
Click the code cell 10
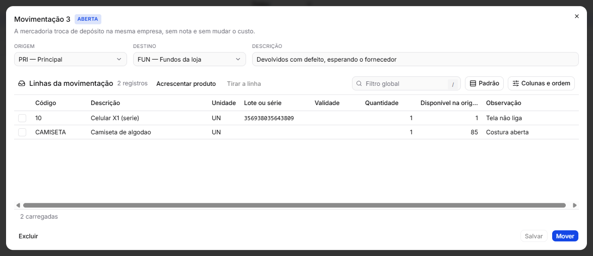[x=38, y=118]
